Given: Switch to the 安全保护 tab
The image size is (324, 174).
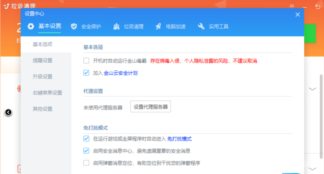Looking at the screenshot, I should coord(91,26).
